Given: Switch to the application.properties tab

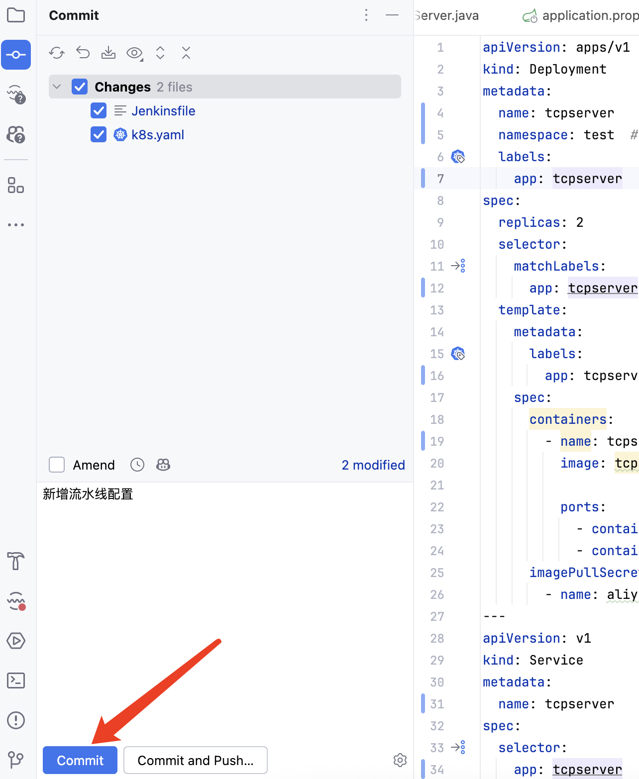Looking at the screenshot, I should 582,16.
